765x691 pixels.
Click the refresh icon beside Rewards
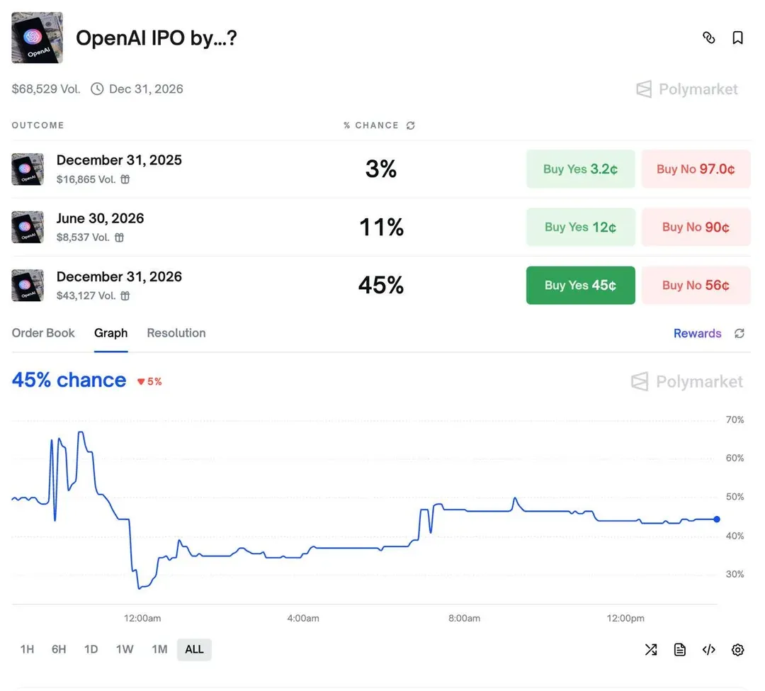pos(739,333)
